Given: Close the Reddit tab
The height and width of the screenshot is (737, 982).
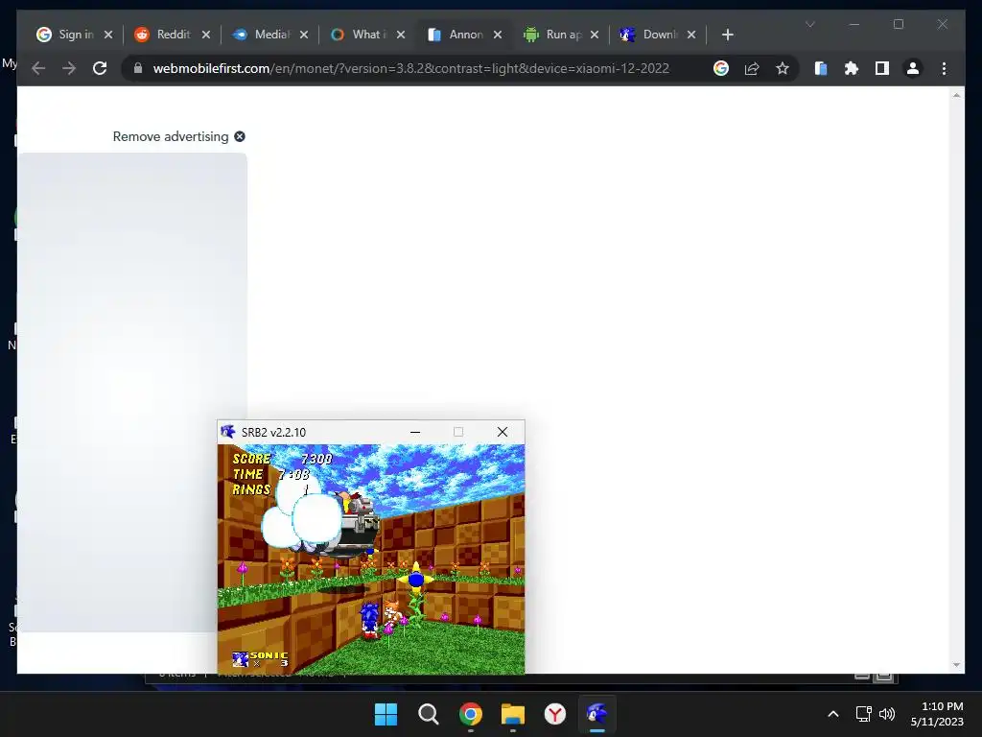Looking at the screenshot, I should pos(206,35).
